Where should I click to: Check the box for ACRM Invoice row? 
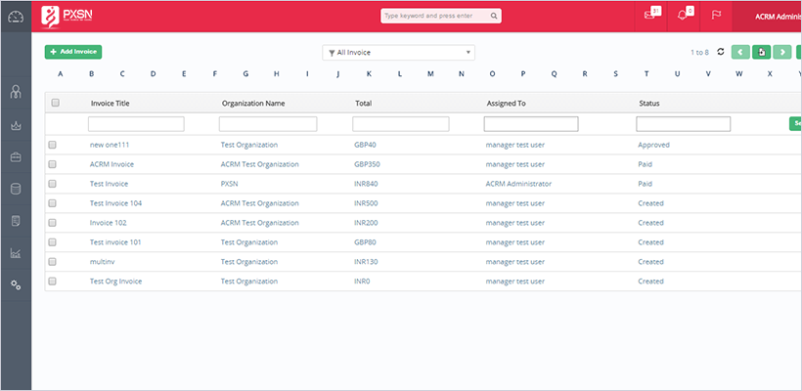[53, 164]
